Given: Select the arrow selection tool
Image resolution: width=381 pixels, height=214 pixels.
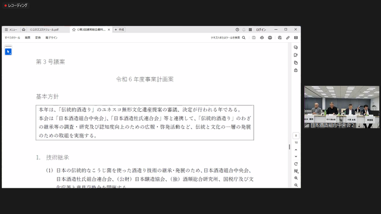Looking at the screenshot, I should coord(8,52).
